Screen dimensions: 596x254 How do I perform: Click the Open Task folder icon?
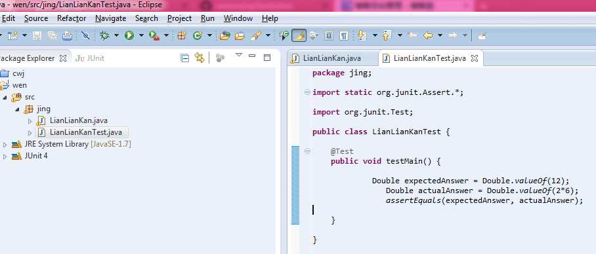(240, 35)
